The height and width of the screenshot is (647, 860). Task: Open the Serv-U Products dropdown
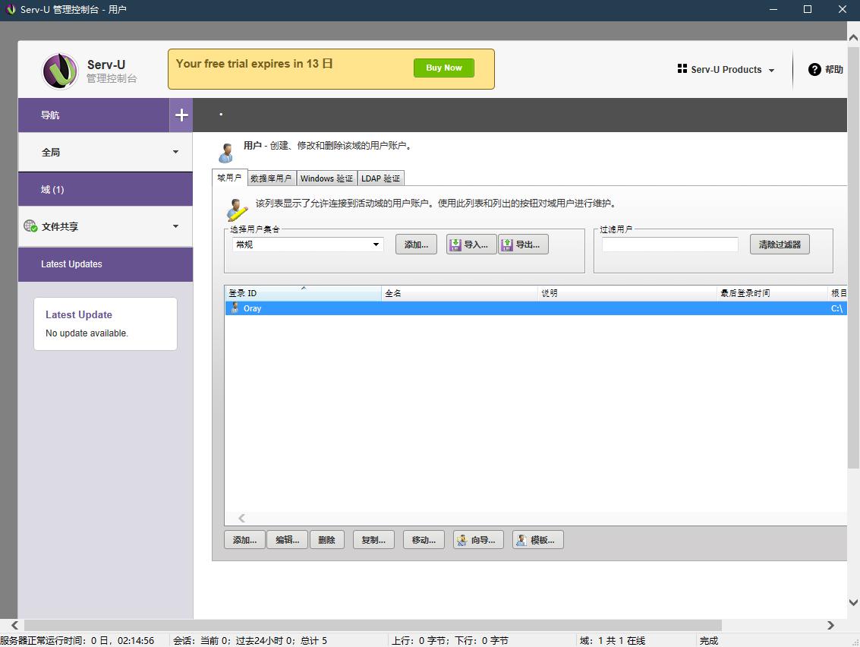pos(726,69)
